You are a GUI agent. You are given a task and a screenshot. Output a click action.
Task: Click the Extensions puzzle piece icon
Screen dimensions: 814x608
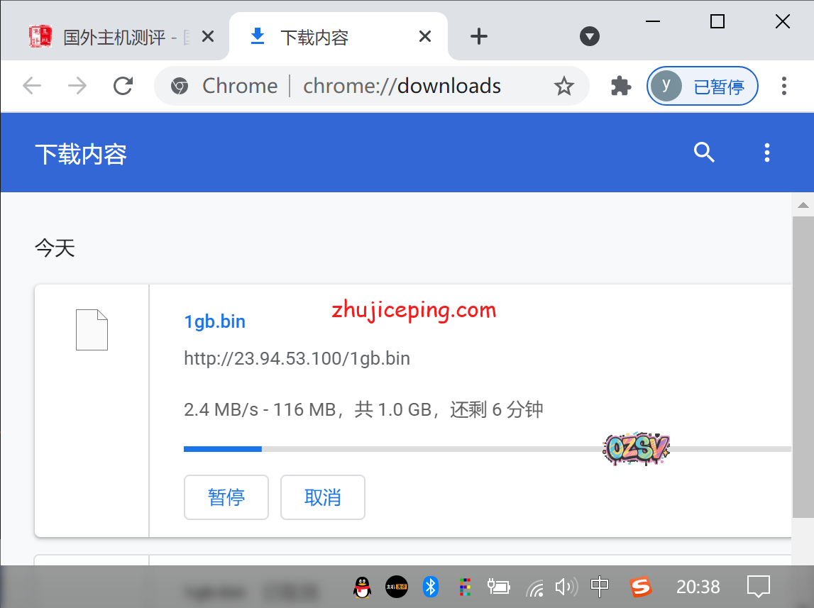621,86
